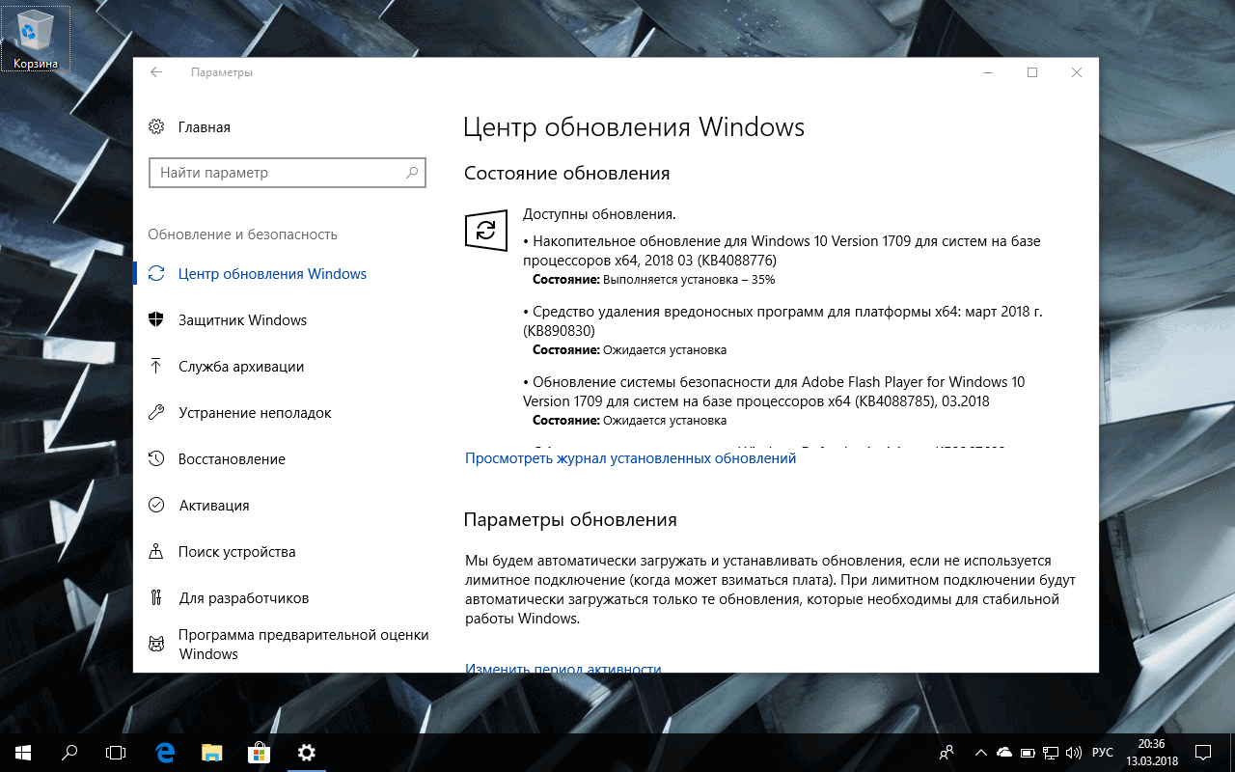The image size is (1235, 772).
Task: Select Центр обновления Windows in sidebar
Action: click(270, 274)
